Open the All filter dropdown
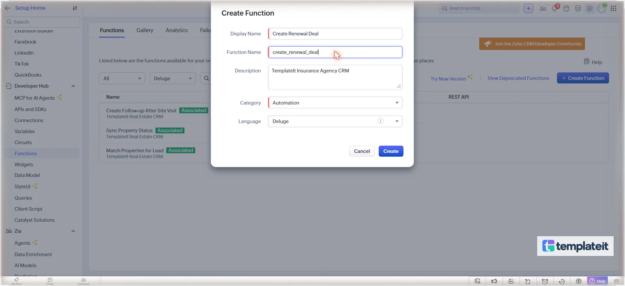Image resolution: width=625 pixels, height=286 pixels. [122, 78]
